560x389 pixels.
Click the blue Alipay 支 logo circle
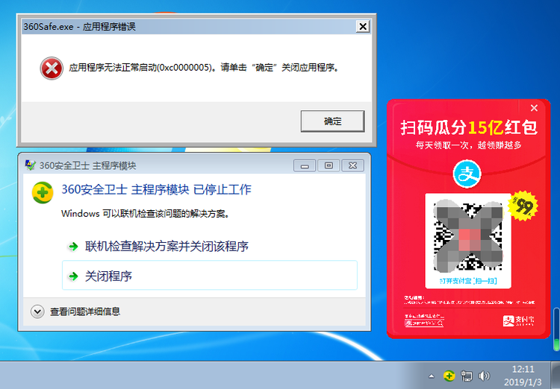tap(467, 174)
